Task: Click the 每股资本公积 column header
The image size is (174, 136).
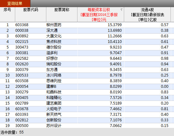Action: (x=101, y=15)
